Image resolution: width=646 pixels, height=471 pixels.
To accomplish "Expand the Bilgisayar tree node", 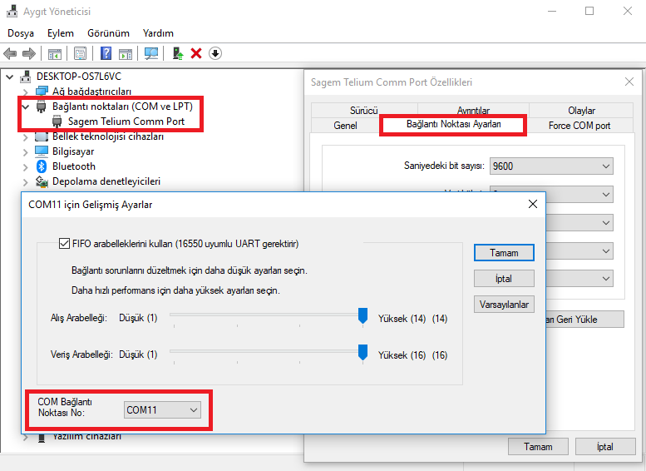I will pyautogui.click(x=24, y=151).
